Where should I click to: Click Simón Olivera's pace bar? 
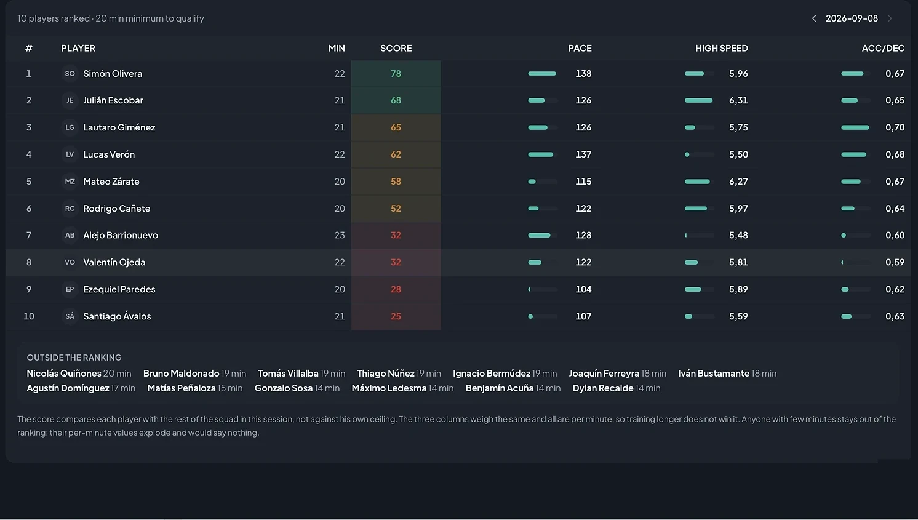[x=543, y=74]
